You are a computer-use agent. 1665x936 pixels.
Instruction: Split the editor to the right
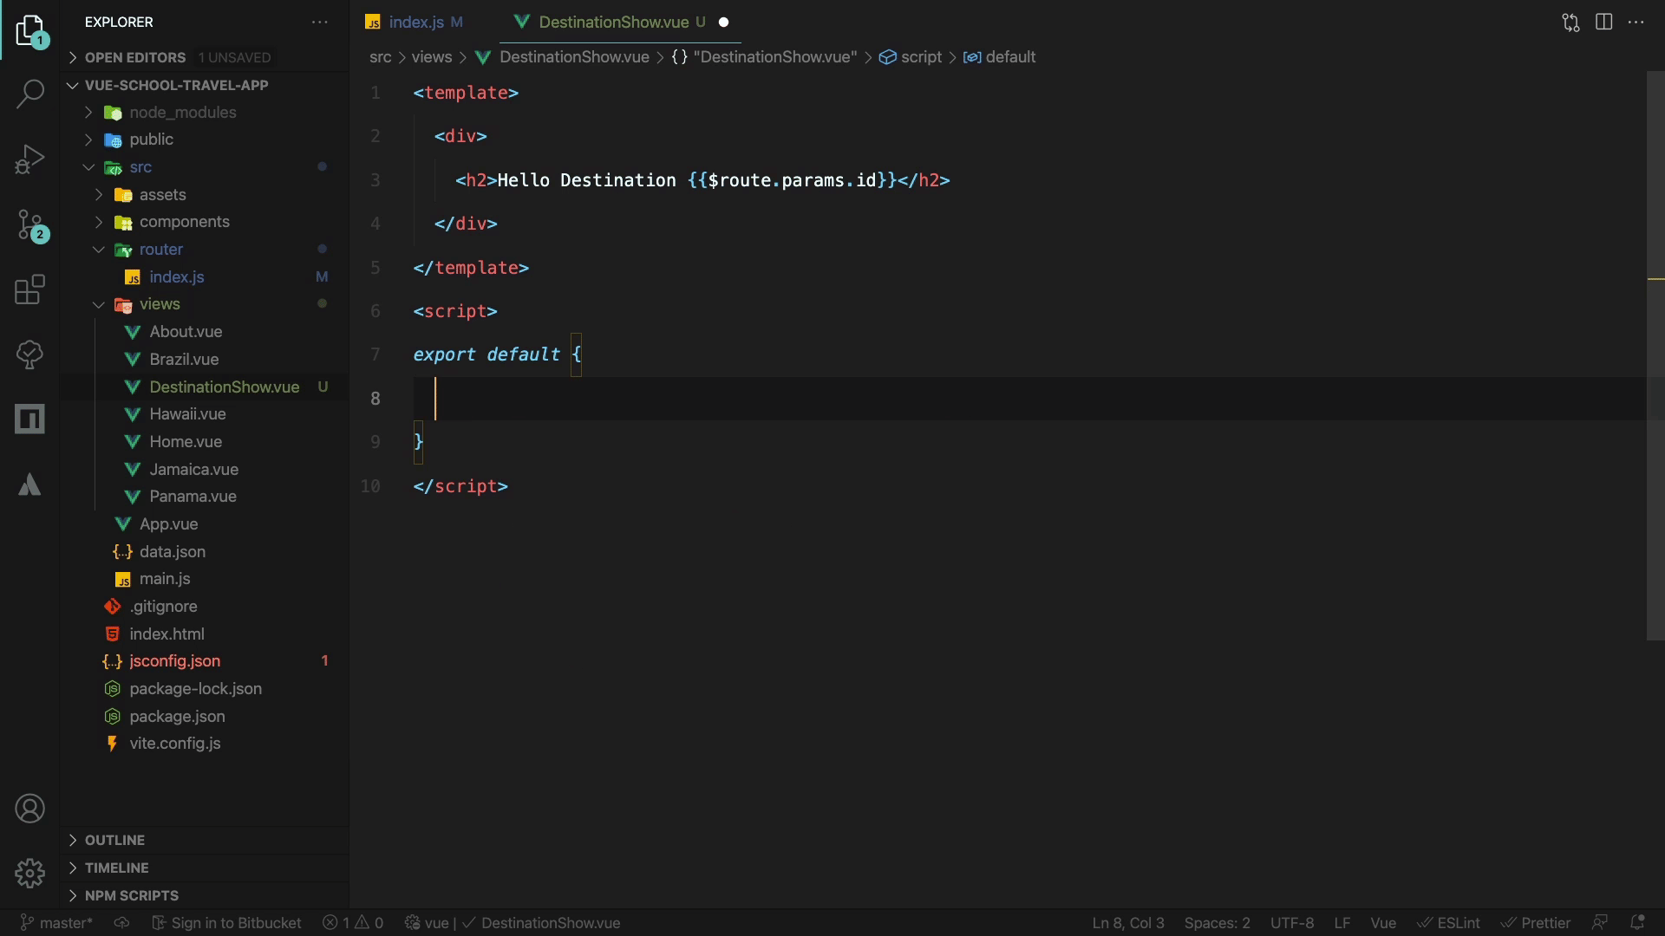1603,23
